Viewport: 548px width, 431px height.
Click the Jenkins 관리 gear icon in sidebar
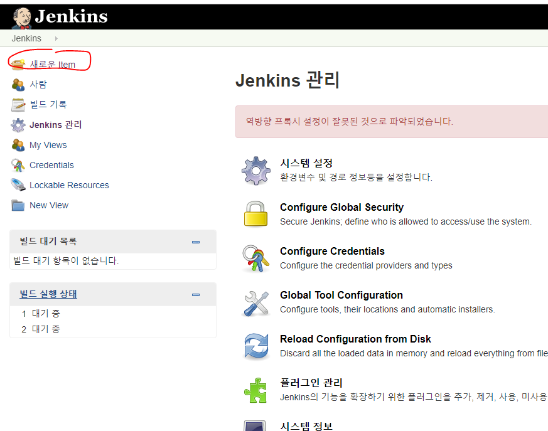[18, 125]
